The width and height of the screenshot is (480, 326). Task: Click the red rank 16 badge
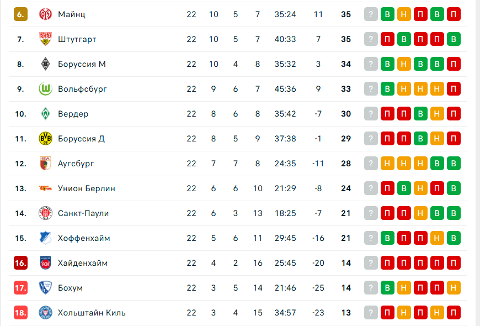click(20, 263)
